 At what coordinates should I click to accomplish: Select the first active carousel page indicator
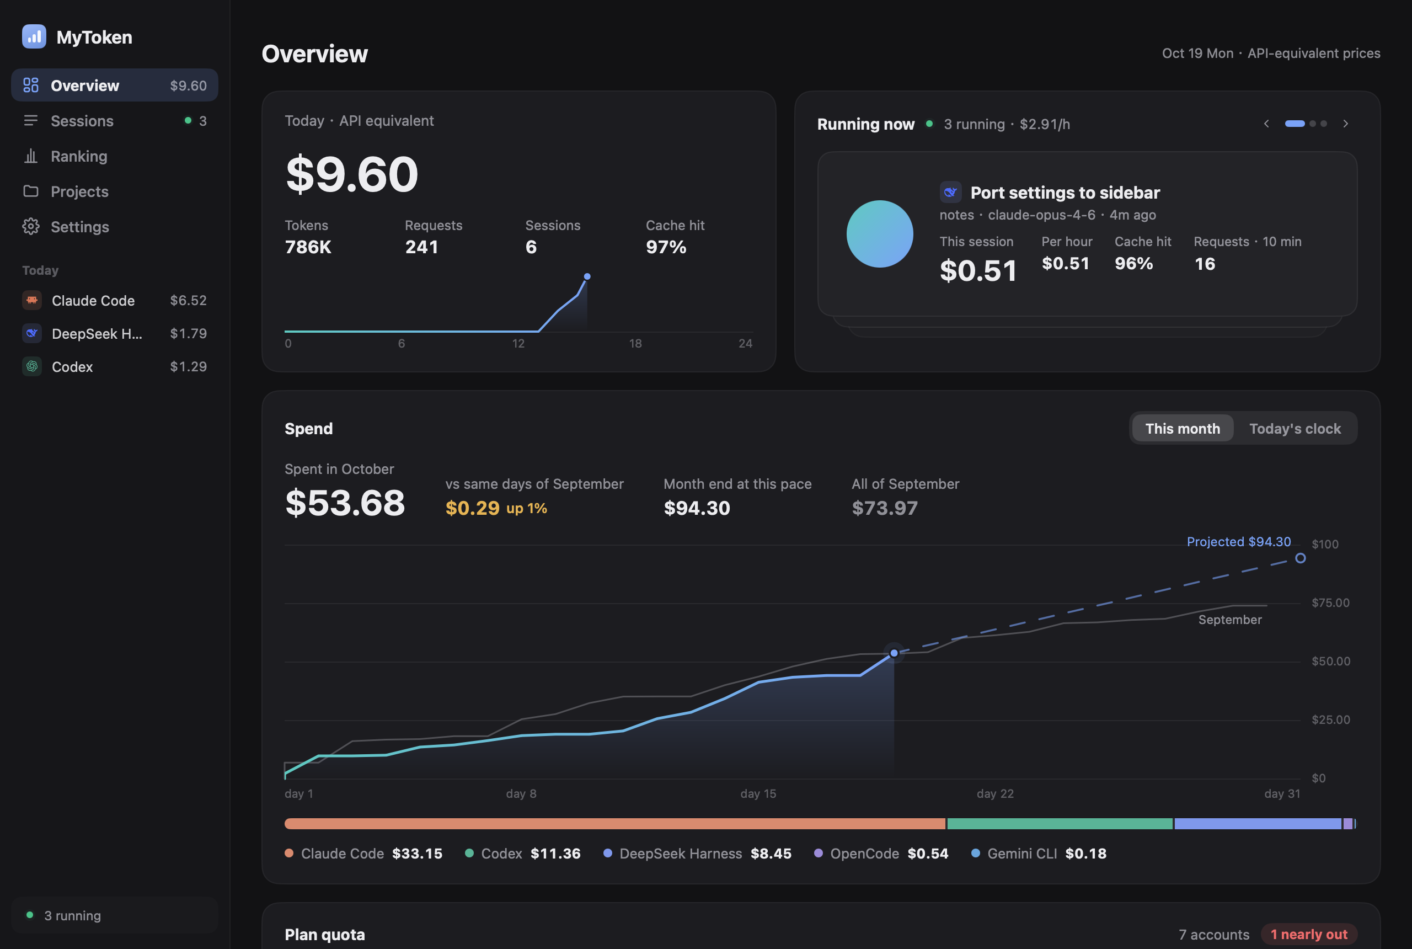[x=1295, y=124]
